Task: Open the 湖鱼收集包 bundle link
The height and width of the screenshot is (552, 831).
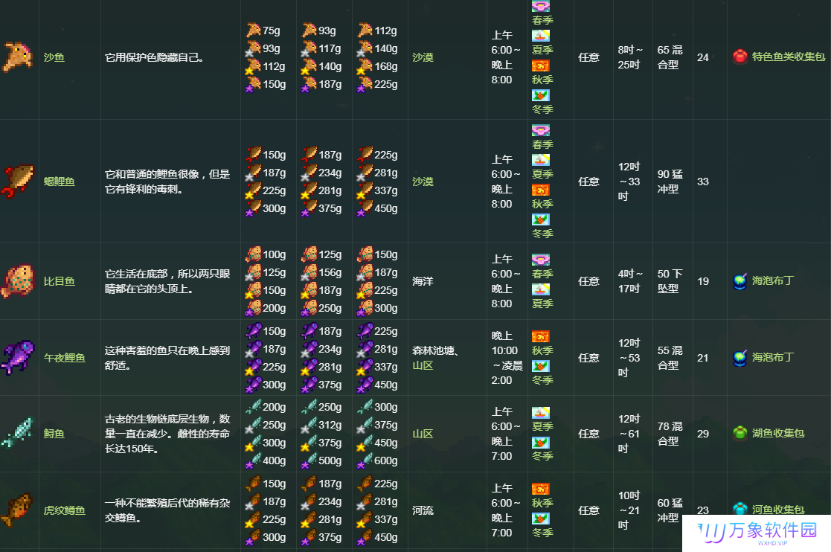Action: [778, 433]
